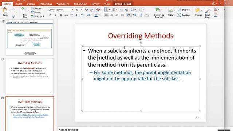This screenshot has height=131, width=233.
Task: Switch to the Animations tab
Action: pyautogui.click(x=63, y=4)
